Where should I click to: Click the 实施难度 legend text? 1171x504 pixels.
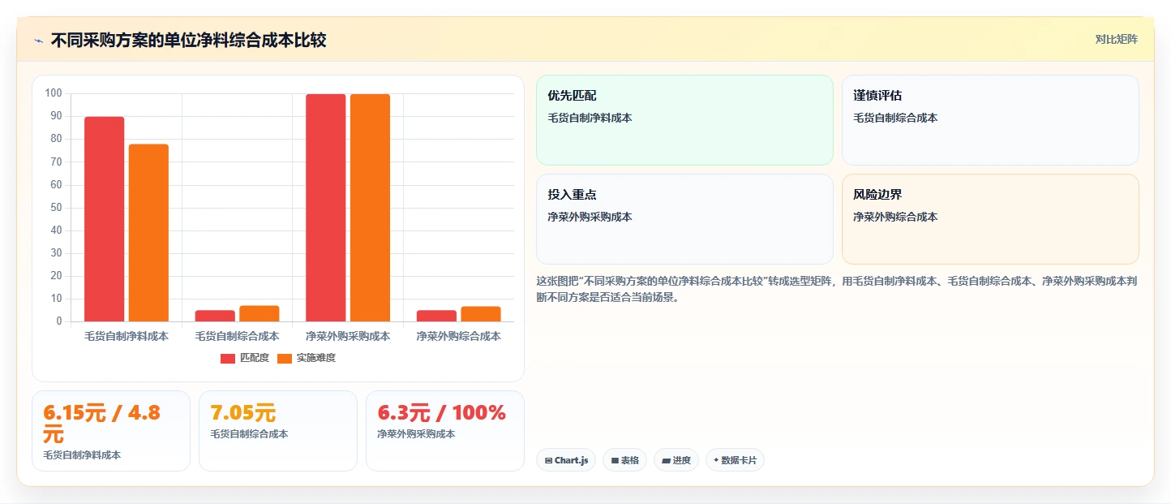[315, 358]
